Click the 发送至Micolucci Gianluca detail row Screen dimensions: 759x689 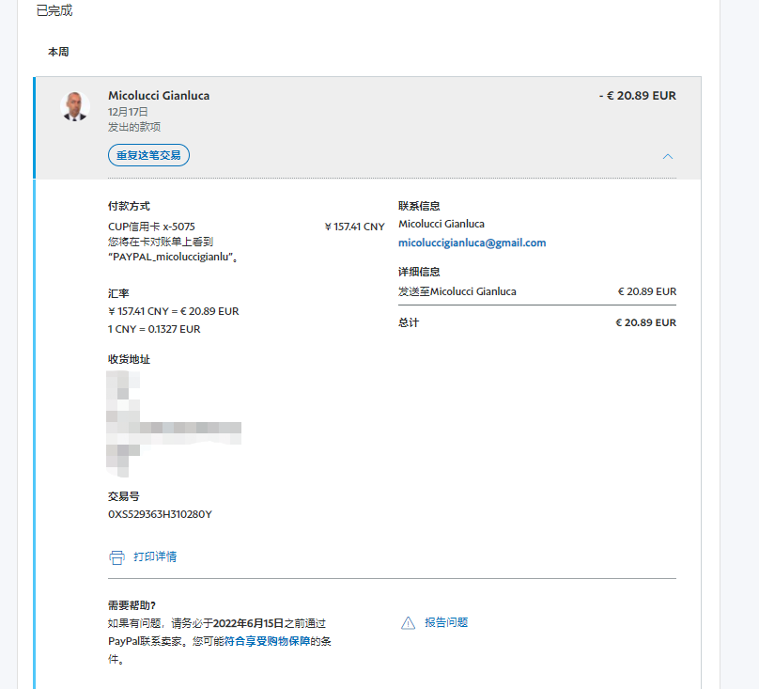(457, 291)
